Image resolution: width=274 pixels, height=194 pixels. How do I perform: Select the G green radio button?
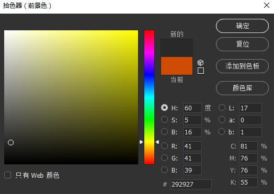pos(164,157)
